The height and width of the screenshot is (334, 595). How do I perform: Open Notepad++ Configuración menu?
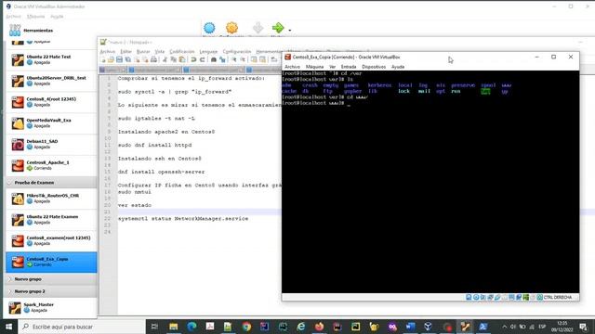(237, 52)
